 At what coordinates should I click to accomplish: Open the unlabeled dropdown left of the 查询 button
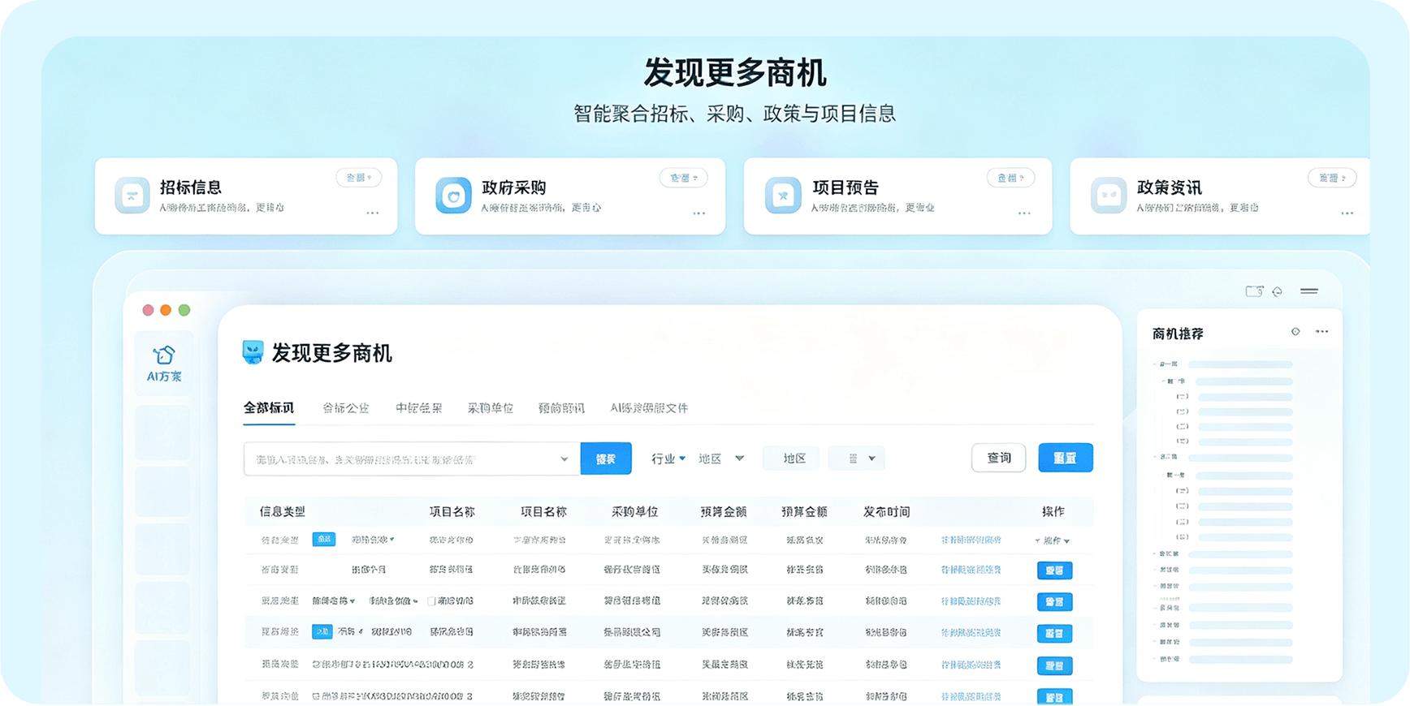pyautogui.click(x=857, y=458)
